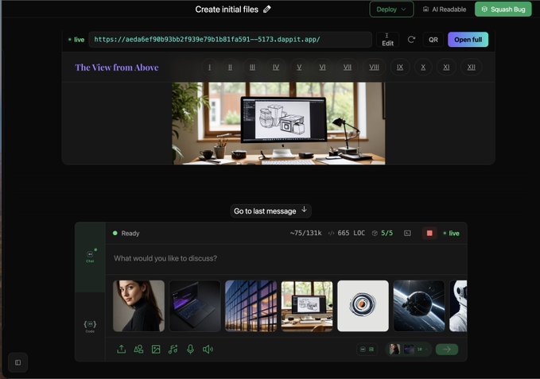Open full preview
Screen dimensions: 540x379
tap(468, 40)
